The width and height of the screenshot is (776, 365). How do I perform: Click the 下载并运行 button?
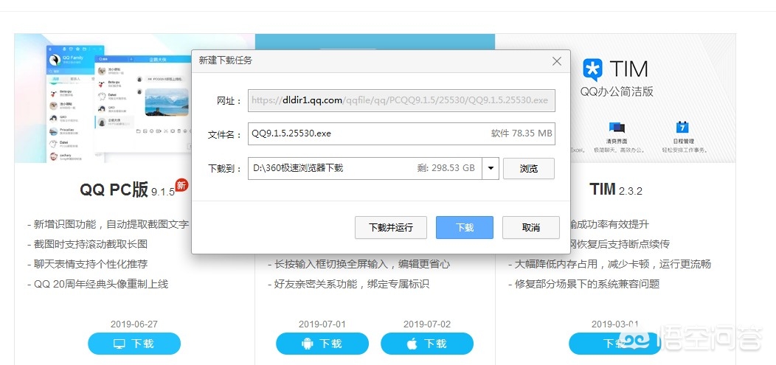coord(390,228)
